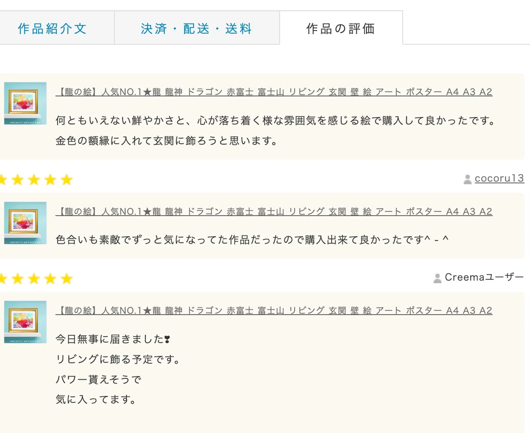This screenshot has width=530, height=433.
Task: Switch to the 決済・配送・送料 tab
Action: (197, 28)
